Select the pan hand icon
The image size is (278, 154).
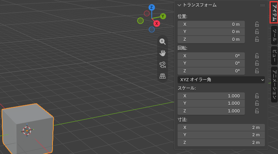(x=163, y=53)
